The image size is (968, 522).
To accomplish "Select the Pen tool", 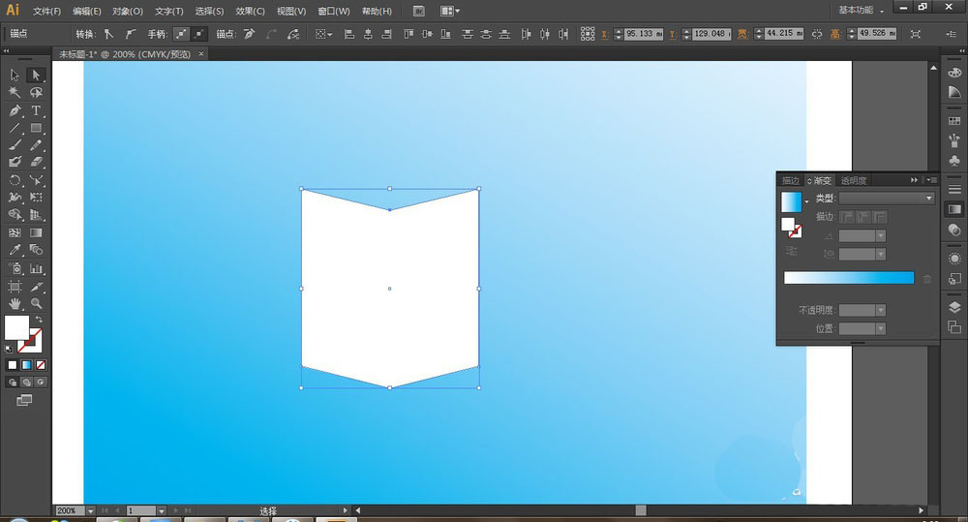I will [15, 110].
